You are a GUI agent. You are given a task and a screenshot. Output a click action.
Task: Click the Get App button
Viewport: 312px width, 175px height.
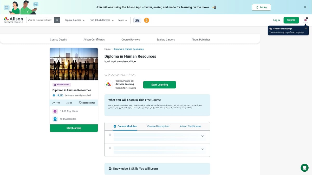(261, 7)
